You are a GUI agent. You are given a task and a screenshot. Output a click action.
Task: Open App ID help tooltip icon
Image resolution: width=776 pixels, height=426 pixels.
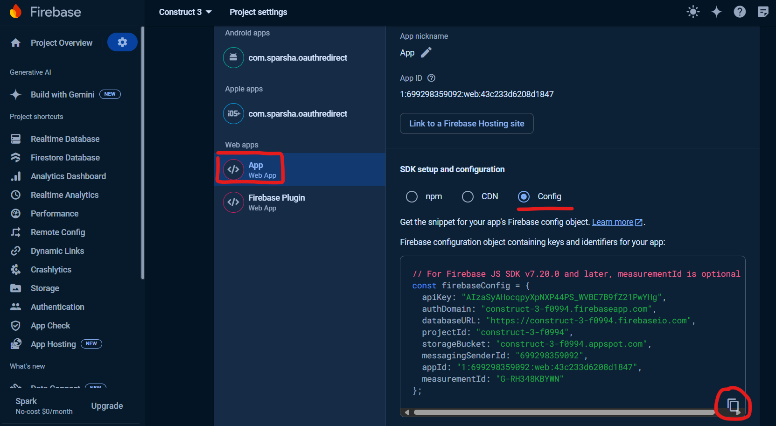coord(432,78)
